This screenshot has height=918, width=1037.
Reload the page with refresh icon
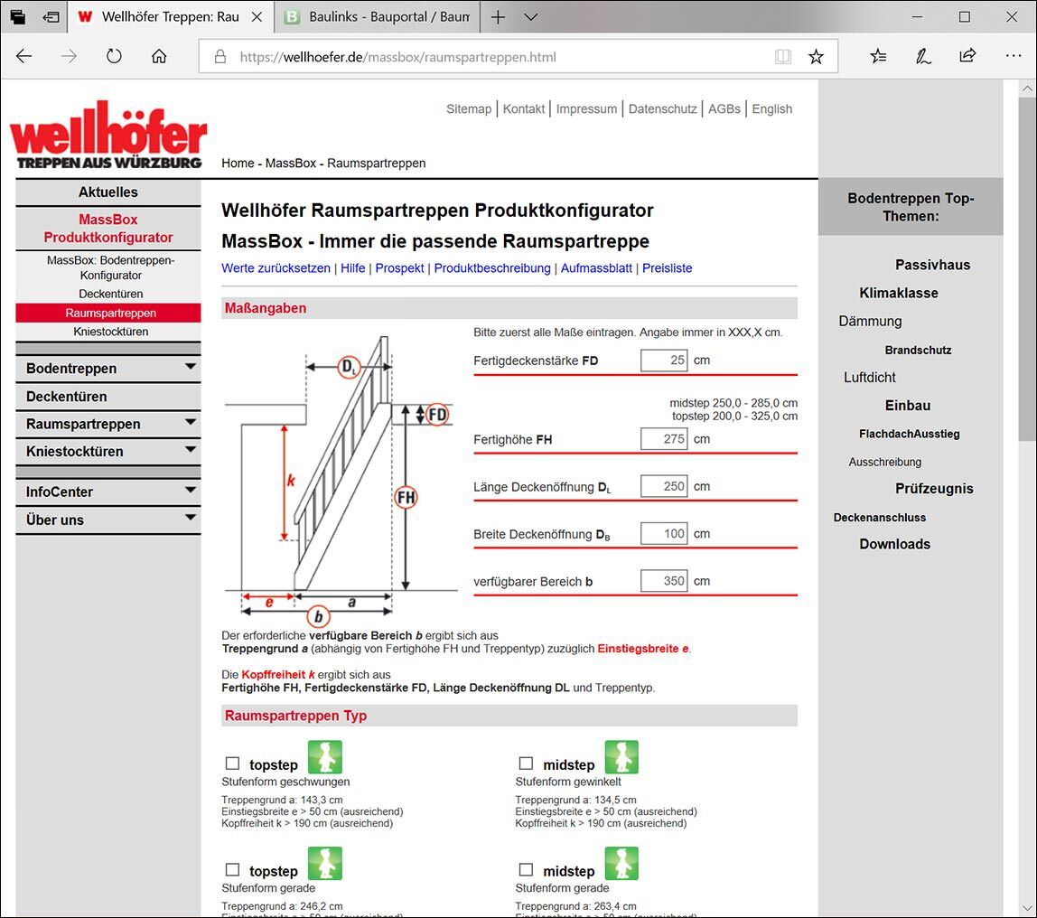click(114, 56)
